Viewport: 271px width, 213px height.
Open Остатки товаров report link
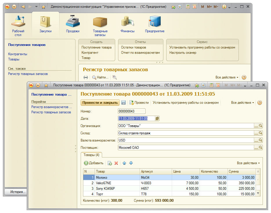[x=133, y=47]
